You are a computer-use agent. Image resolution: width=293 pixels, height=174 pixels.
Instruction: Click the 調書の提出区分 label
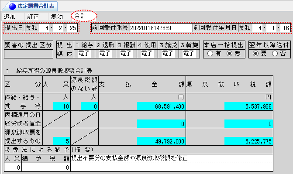click(28, 45)
